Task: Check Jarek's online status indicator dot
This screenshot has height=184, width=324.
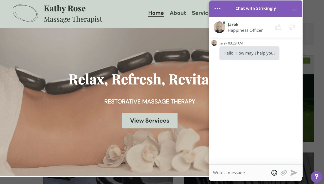Action: [224, 23]
